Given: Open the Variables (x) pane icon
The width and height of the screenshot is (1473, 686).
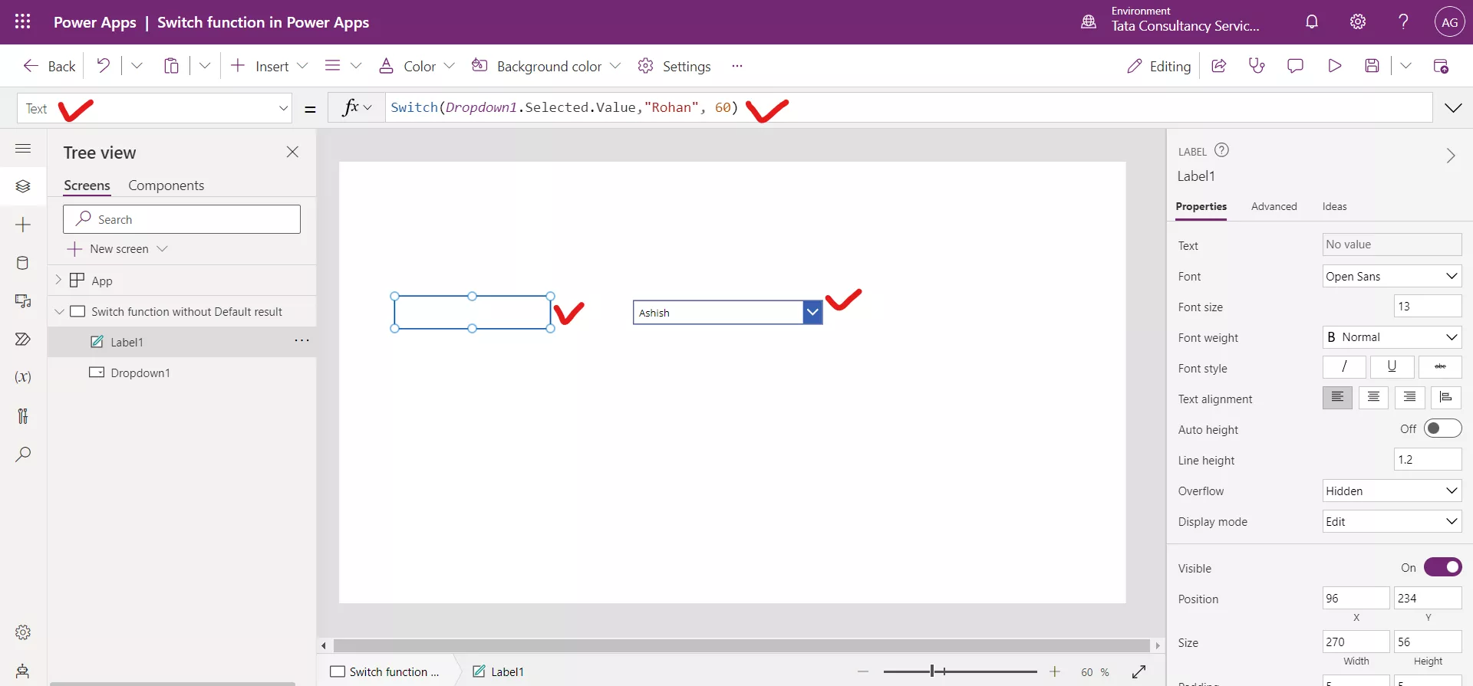Looking at the screenshot, I should click(23, 377).
